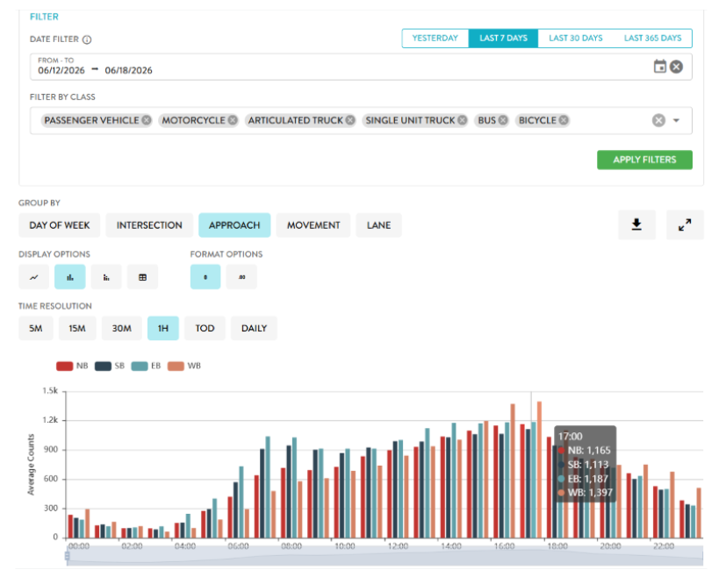The image size is (726, 577).
Task: Select Last 7 Days range
Action: (x=503, y=38)
